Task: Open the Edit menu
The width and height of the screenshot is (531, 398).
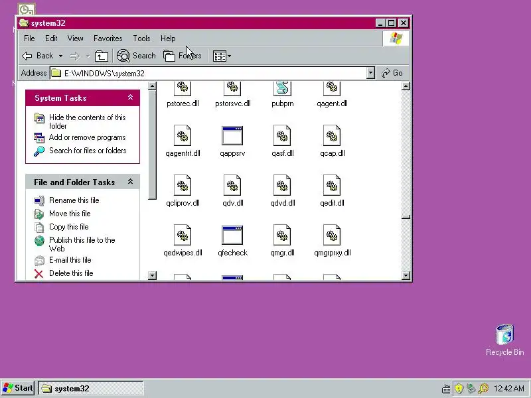Action: [51, 38]
